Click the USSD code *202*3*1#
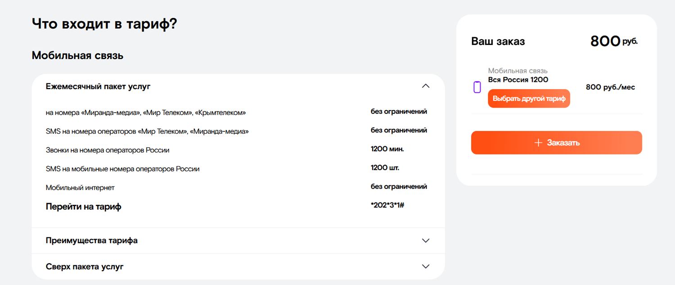The image size is (675, 285). point(387,205)
